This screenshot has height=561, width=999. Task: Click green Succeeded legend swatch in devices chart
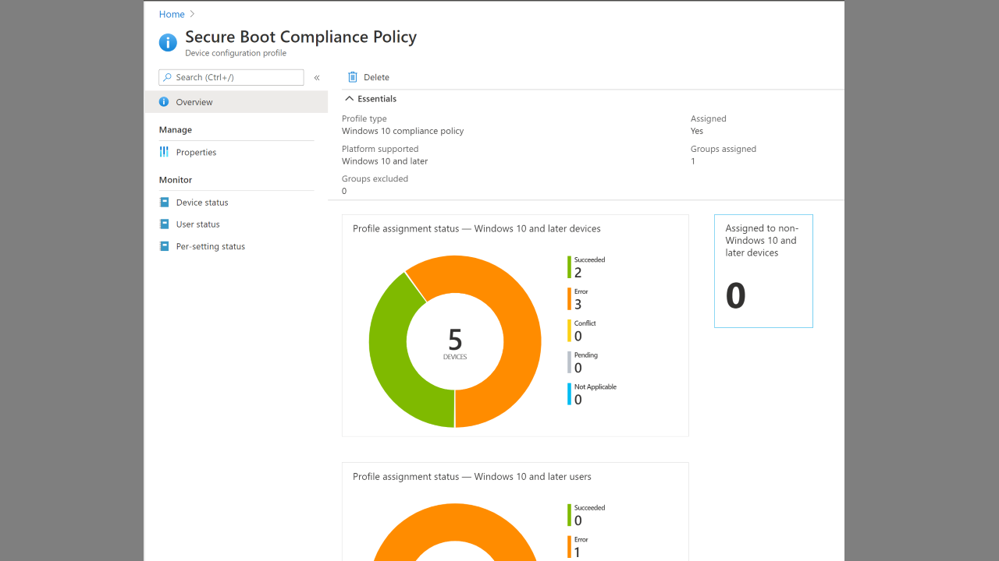pyautogui.click(x=569, y=266)
